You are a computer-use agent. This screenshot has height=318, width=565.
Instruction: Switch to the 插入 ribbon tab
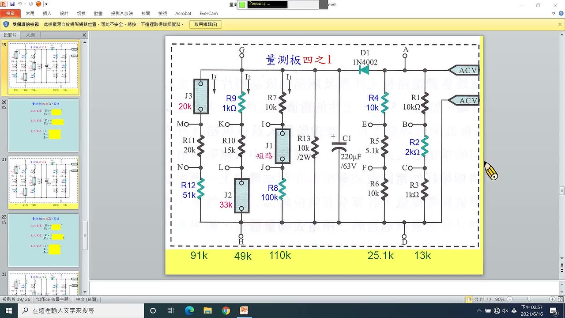click(x=47, y=14)
